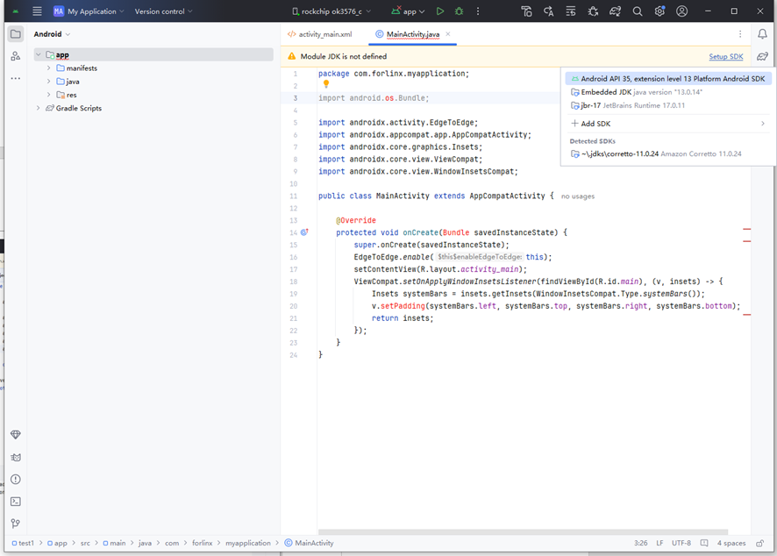Click the Setup SDK link

pos(726,56)
